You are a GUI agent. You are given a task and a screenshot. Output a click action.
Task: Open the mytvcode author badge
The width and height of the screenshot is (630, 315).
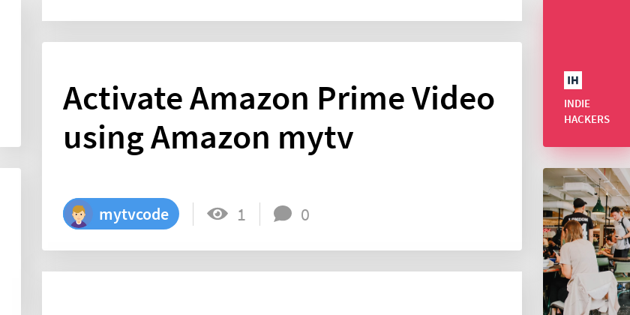pyautogui.click(x=121, y=214)
